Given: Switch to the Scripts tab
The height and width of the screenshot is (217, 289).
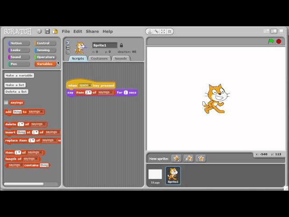Looking at the screenshot, I should click(x=78, y=58).
